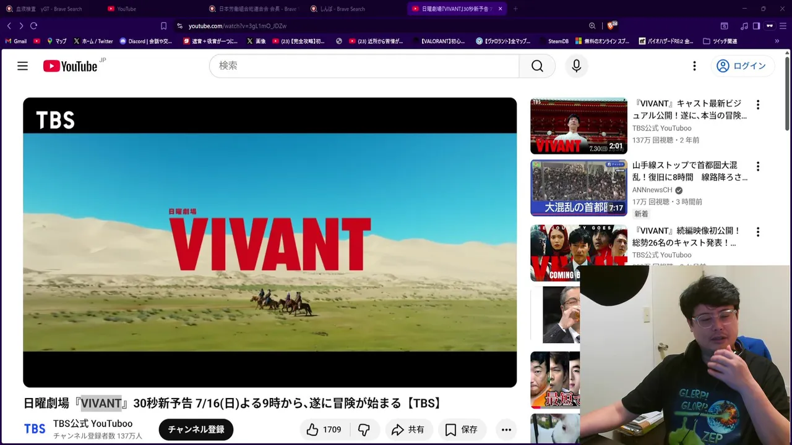Image resolution: width=792 pixels, height=445 pixels.
Task: Open more actions ellipsis below video
Action: coord(506,430)
